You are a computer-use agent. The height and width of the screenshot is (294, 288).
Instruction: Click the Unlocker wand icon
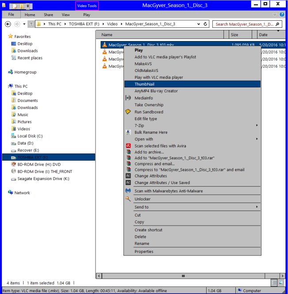coord(128,199)
